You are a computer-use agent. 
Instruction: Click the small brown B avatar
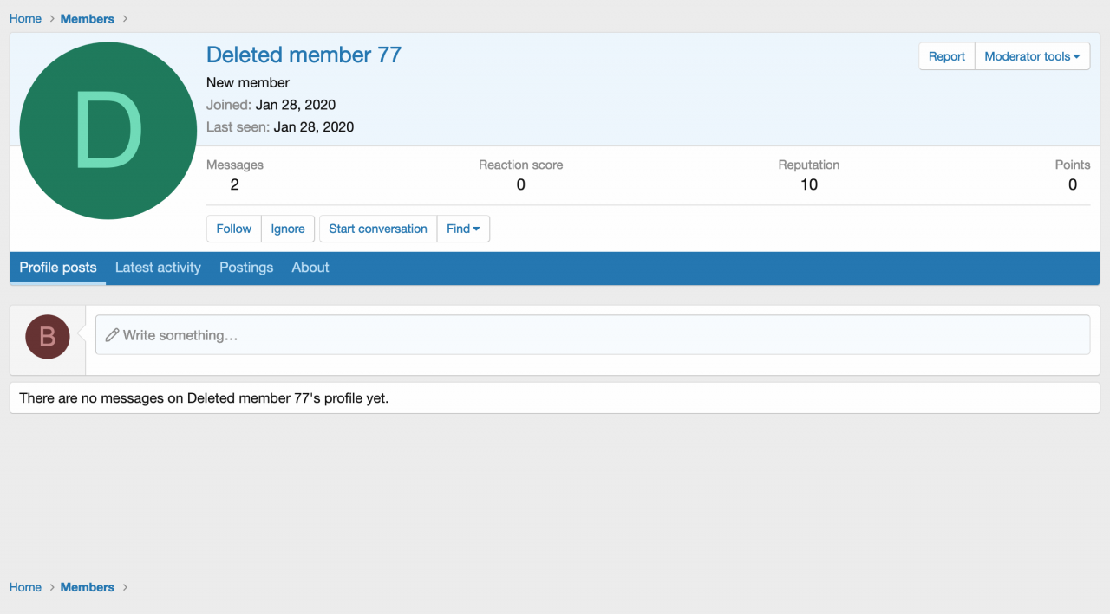tap(48, 336)
